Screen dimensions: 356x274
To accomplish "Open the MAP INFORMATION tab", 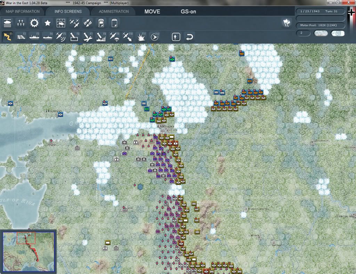I will point(23,11).
